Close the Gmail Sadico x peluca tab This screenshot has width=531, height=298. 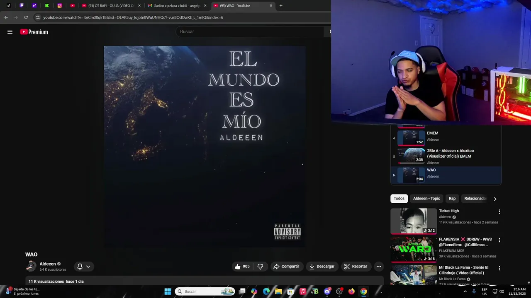(205, 6)
